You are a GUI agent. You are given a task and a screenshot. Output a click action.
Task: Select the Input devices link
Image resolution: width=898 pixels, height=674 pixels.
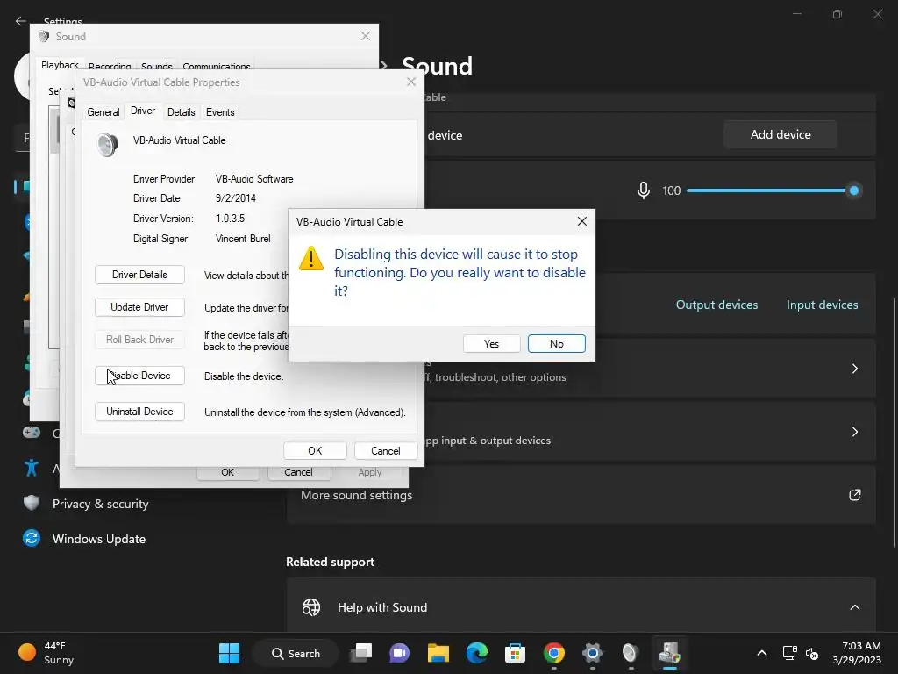click(822, 305)
